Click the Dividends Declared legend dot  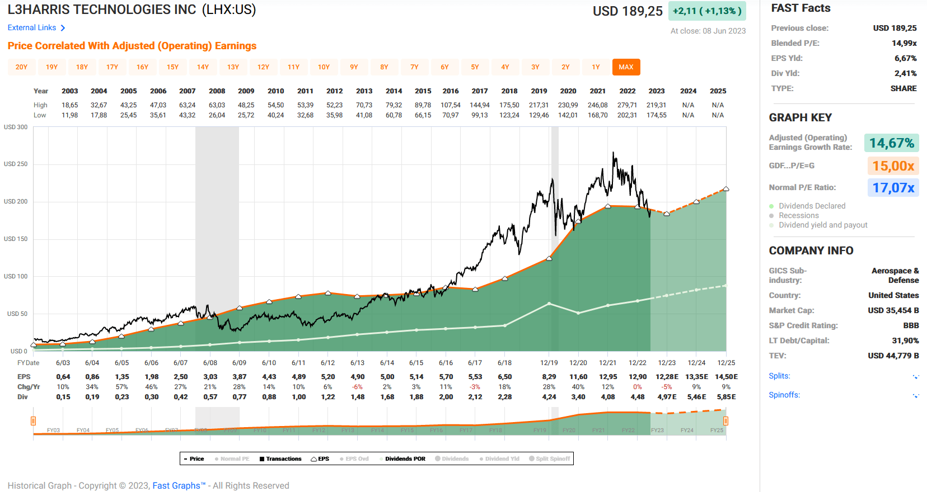pyautogui.click(x=771, y=206)
